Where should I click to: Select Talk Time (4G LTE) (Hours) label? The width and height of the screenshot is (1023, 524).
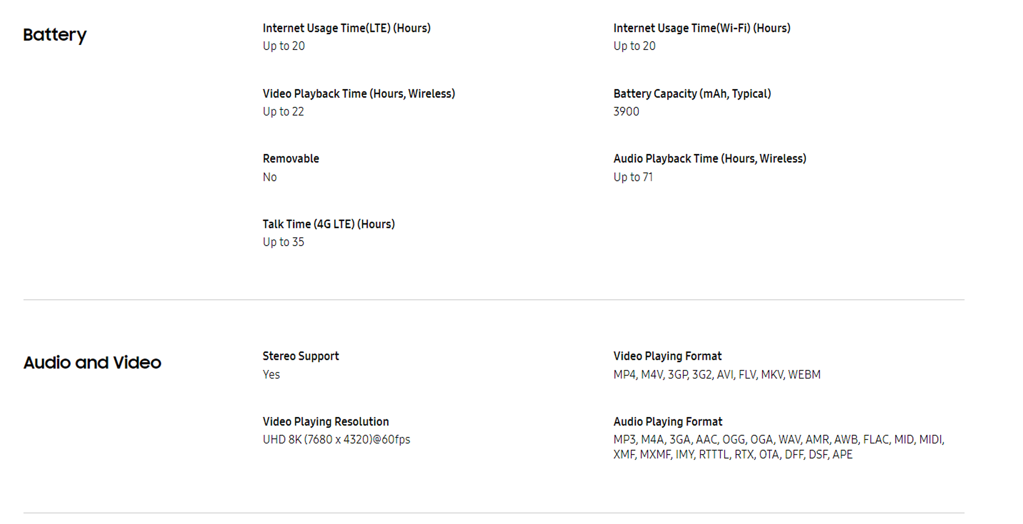[328, 224]
